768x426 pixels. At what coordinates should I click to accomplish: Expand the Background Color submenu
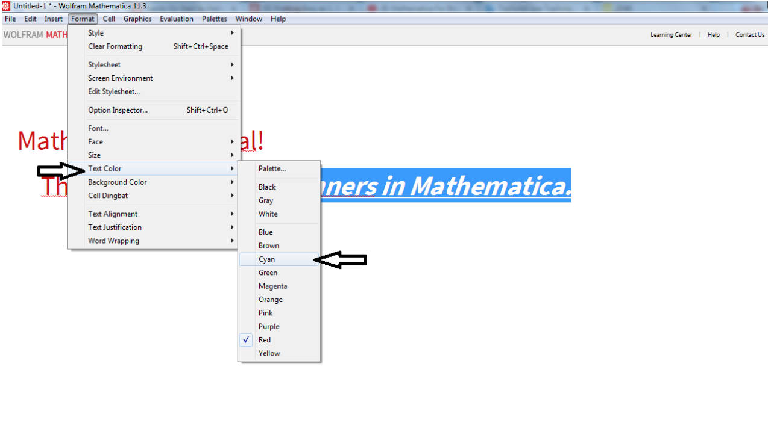click(154, 182)
